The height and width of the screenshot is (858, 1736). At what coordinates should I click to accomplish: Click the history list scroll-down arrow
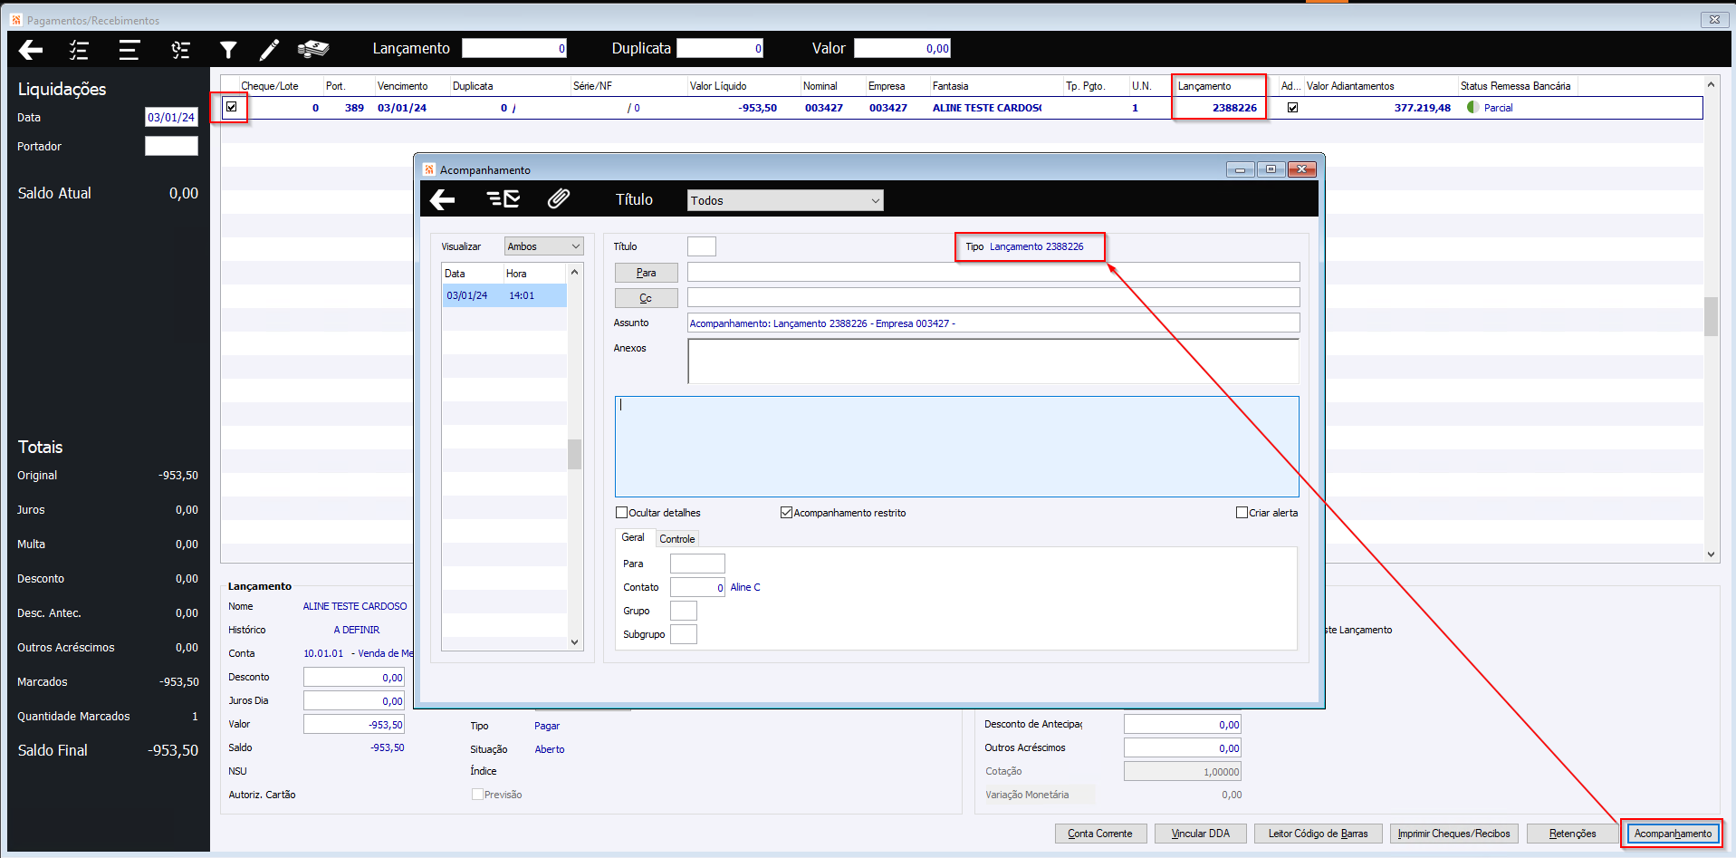[x=574, y=642]
